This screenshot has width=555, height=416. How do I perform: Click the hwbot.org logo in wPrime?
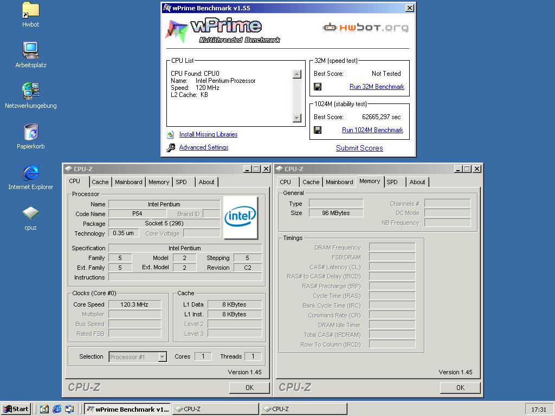pyautogui.click(x=365, y=27)
